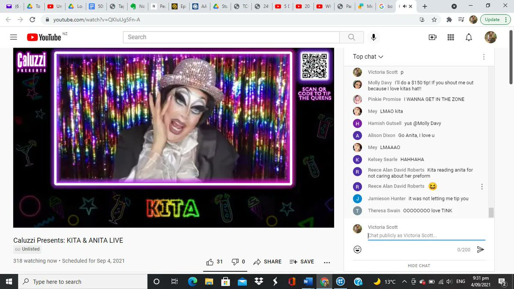Open the emoji picker in chat
The height and width of the screenshot is (289, 514).
tap(357, 249)
